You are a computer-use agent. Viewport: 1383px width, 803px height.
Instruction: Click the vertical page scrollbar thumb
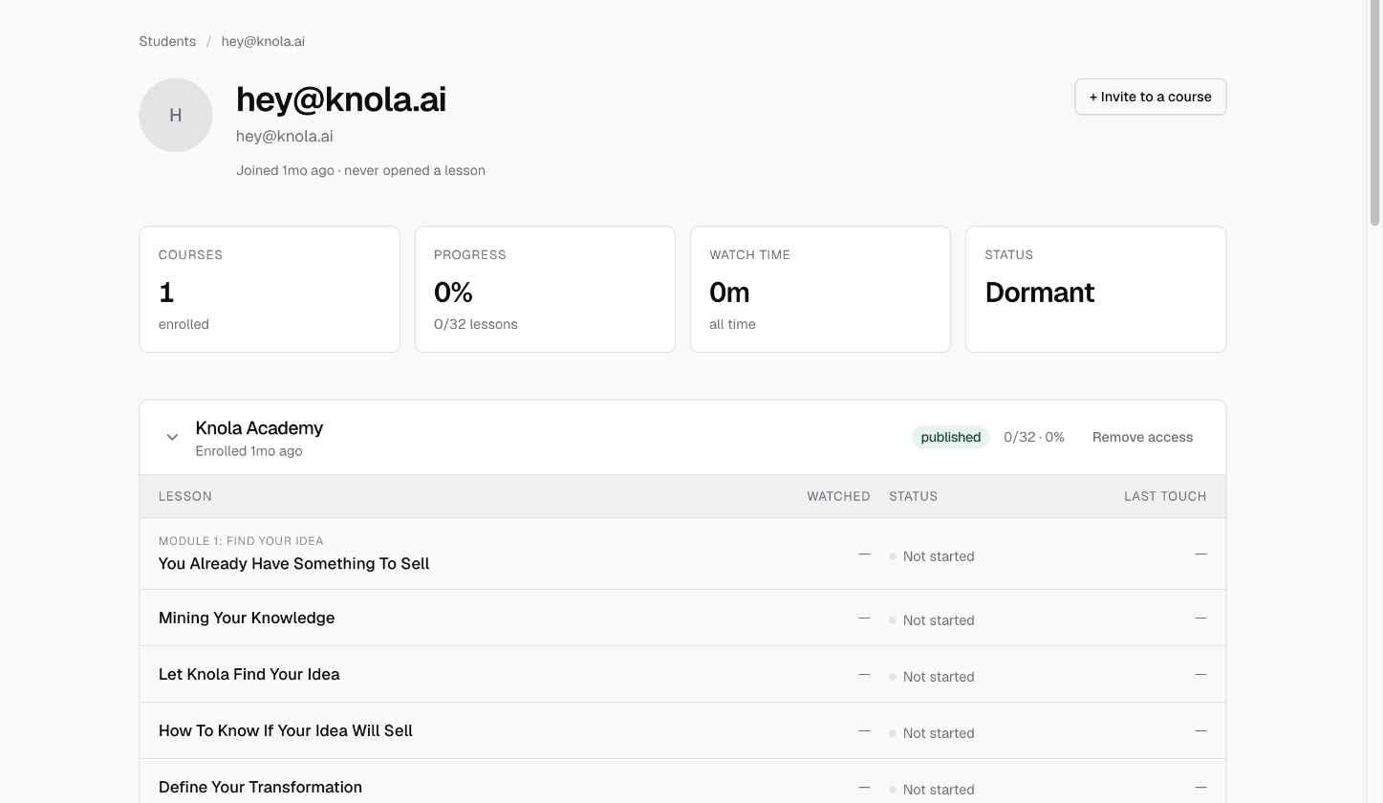(1375, 113)
